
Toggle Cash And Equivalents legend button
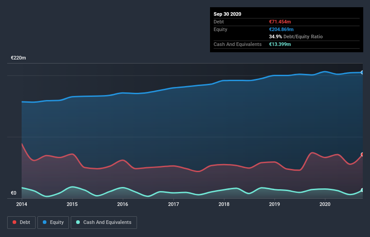104,222
